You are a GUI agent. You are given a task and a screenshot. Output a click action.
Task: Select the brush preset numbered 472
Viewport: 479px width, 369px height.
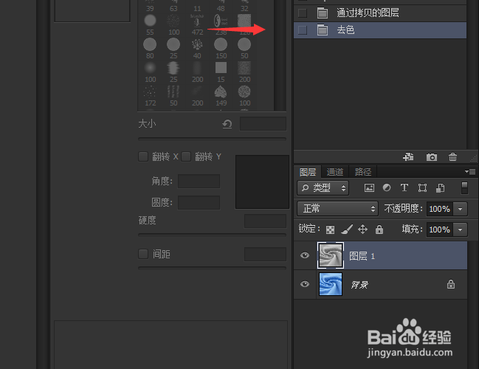click(197, 21)
